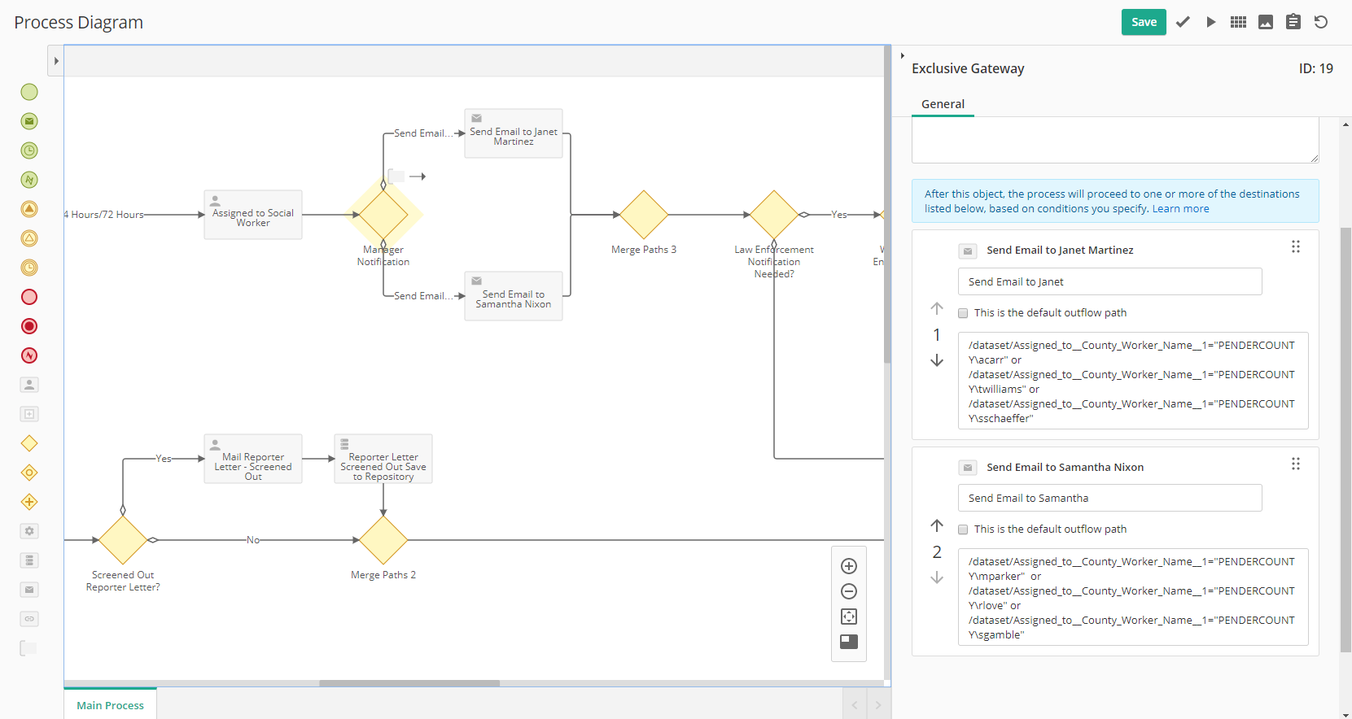Enable default outflow path for Samantha Nixon

coord(963,529)
